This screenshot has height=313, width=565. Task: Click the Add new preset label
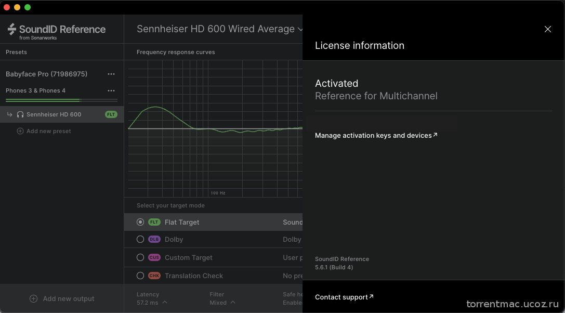coord(49,131)
